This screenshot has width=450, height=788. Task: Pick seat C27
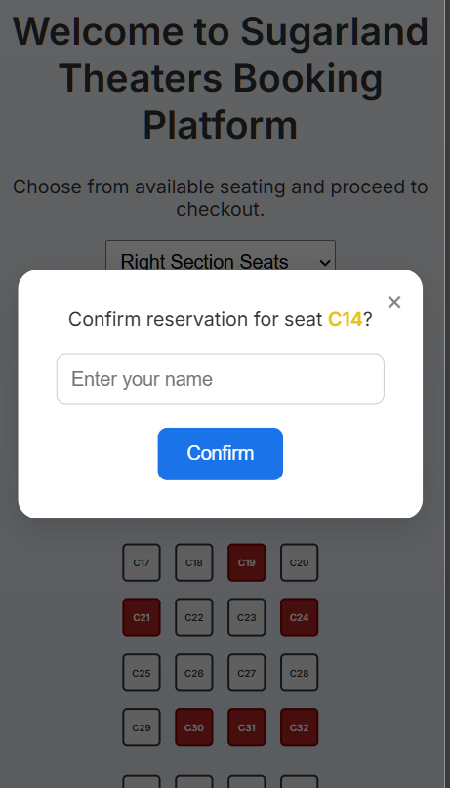click(247, 673)
